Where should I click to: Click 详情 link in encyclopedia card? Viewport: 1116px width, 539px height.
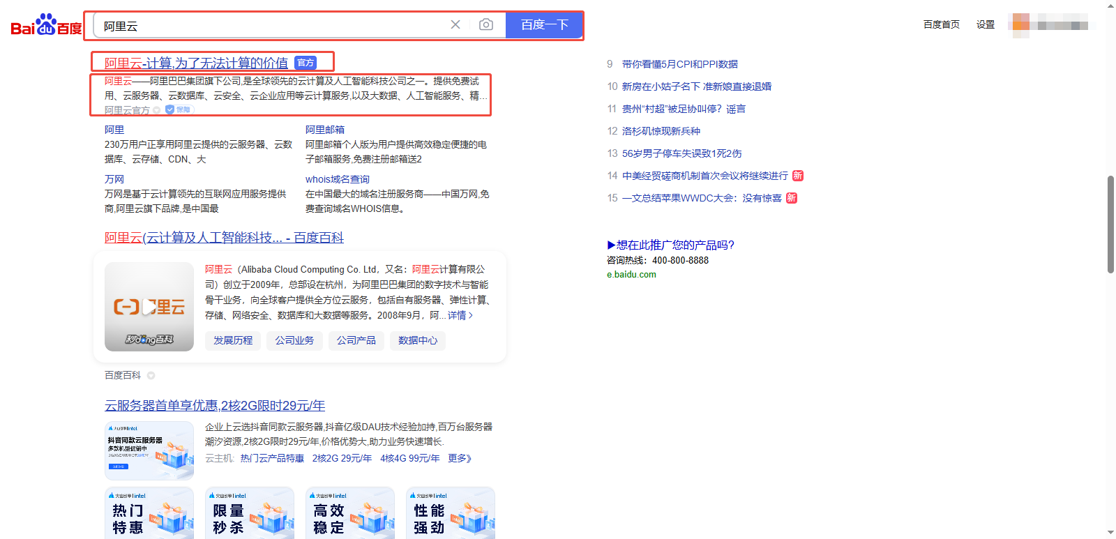tap(460, 315)
